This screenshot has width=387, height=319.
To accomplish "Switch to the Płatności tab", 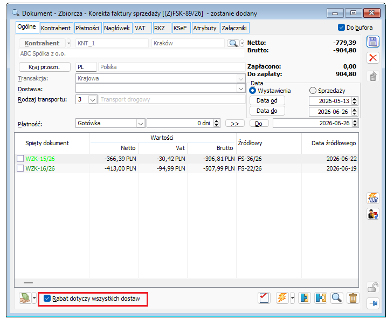I will coord(87,28).
